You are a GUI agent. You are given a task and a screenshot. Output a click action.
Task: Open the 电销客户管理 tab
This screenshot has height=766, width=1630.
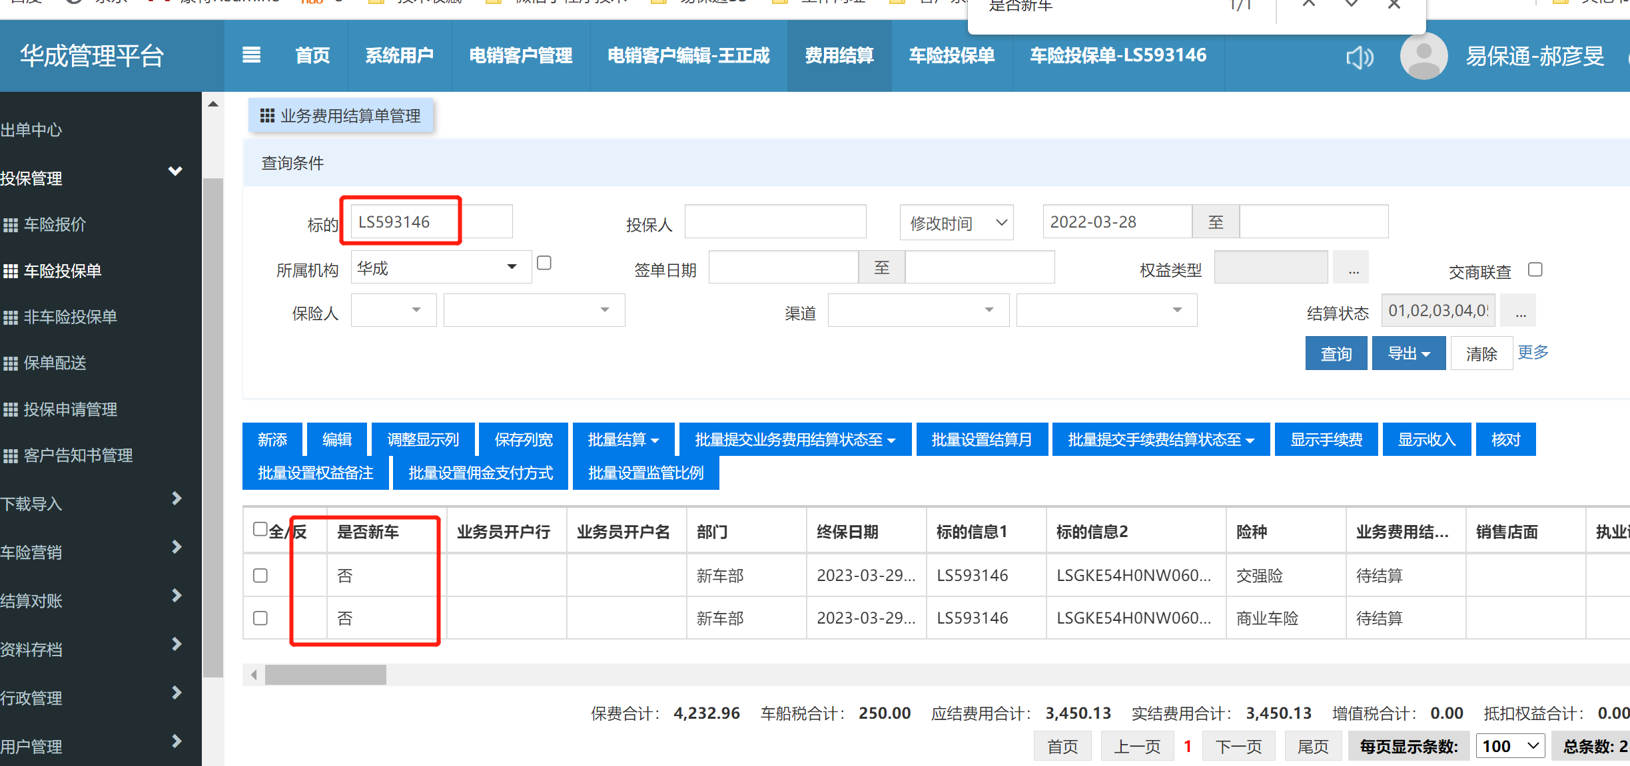pyautogui.click(x=520, y=55)
